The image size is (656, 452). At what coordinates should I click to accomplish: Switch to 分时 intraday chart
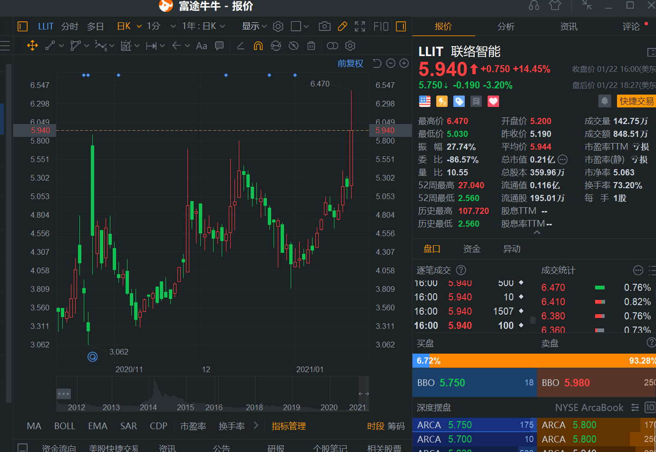pyautogui.click(x=69, y=26)
